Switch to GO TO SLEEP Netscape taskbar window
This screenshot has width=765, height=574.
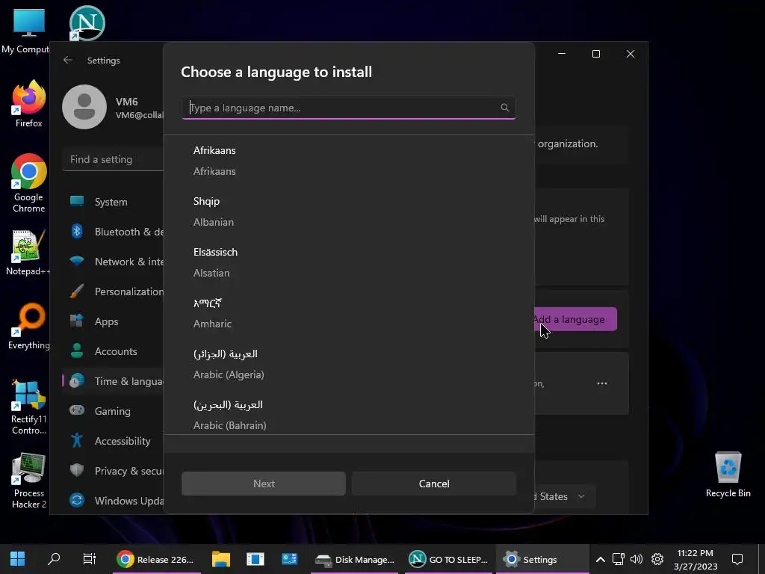coord(449,559)
